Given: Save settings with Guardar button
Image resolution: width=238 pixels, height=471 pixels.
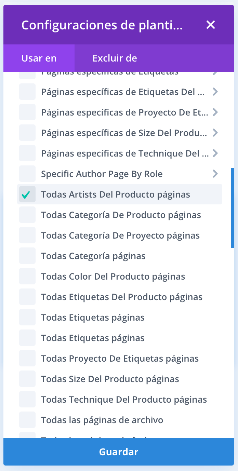Looking at the screenshot, I should 119,452.
